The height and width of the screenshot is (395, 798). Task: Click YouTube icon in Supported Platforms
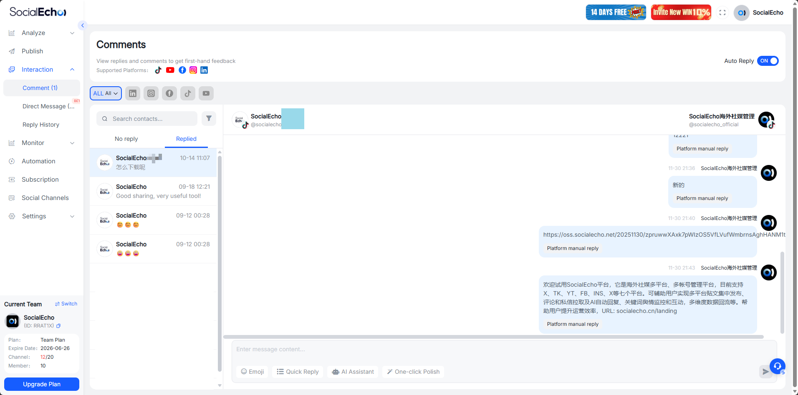pyautogui.click(x=170, y=70)
